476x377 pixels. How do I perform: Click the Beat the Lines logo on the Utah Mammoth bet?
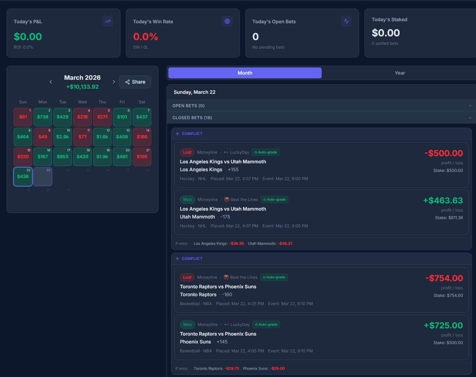coord(227,200)
